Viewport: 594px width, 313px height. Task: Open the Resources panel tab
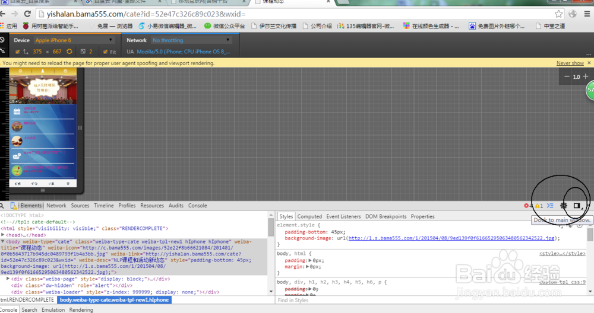[x=152, y=206]
